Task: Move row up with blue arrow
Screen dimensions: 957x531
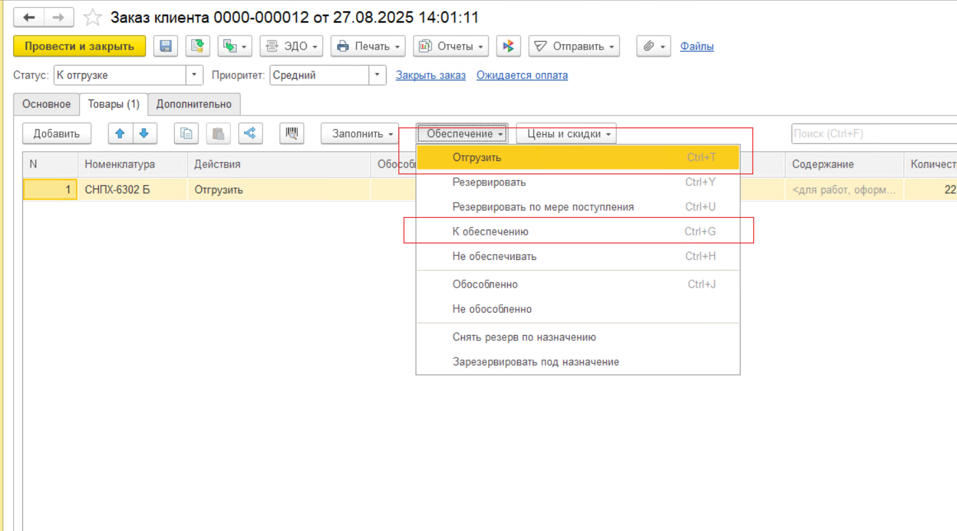Action: pyautogui.click(x=120, y=133)
